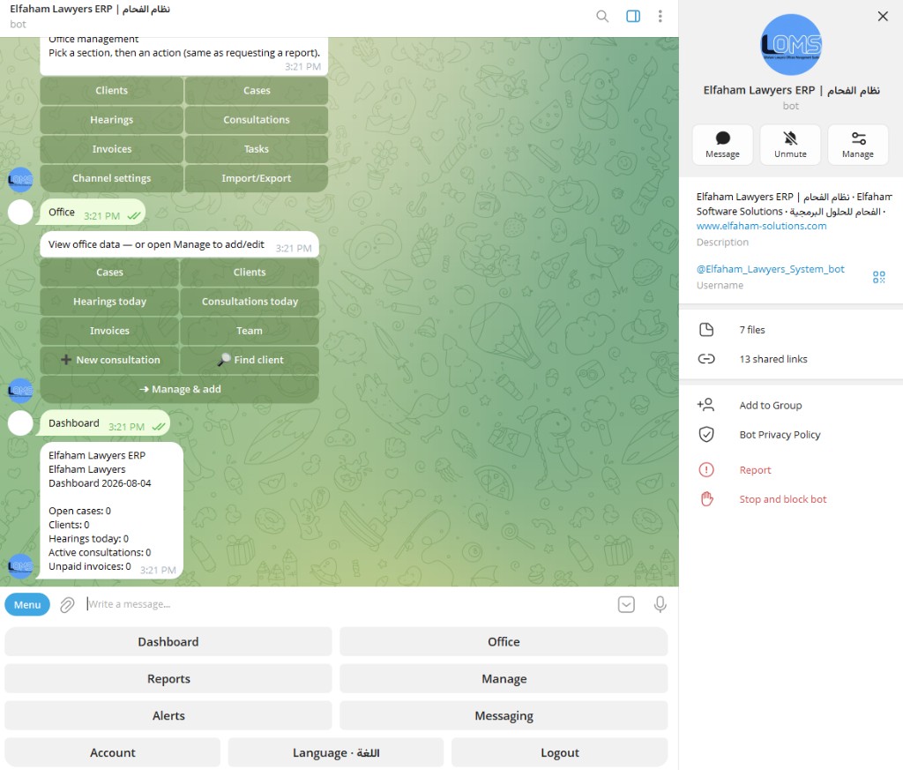
Task: Click Clients under View office data
Action: (250, 272)
